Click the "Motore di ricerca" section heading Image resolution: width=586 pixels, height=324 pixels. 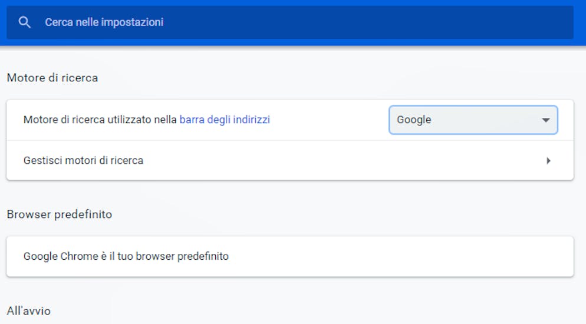tap(52, 78)
